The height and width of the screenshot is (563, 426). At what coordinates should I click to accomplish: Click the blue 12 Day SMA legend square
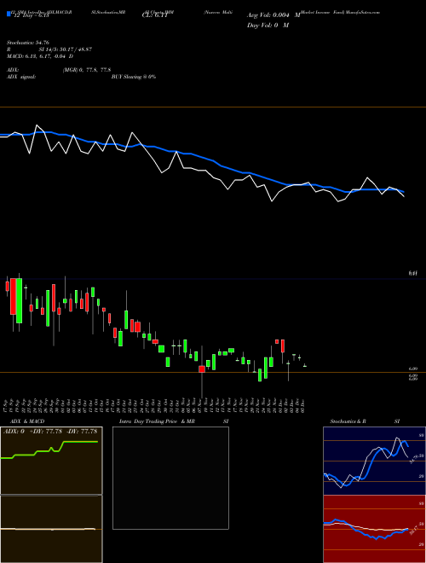[9, 15]
